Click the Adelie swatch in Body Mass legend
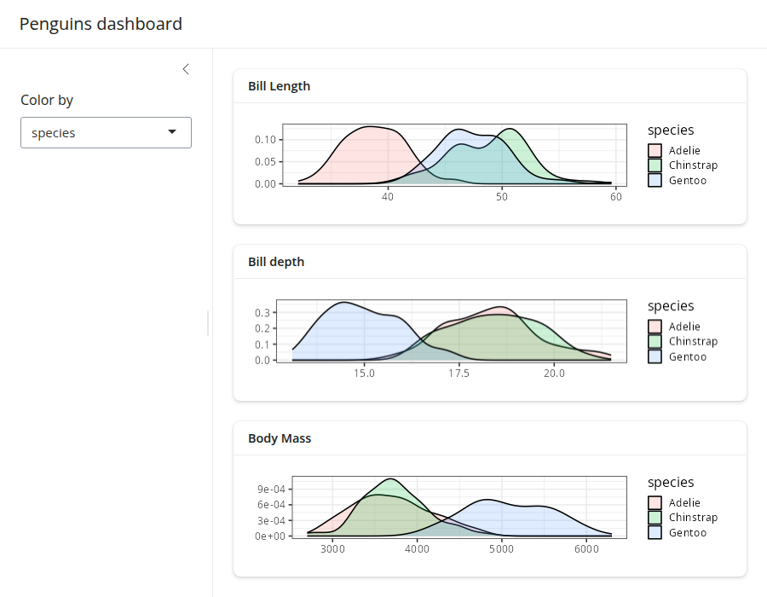This screenshot has height=597, width=767. click(655, 503)
